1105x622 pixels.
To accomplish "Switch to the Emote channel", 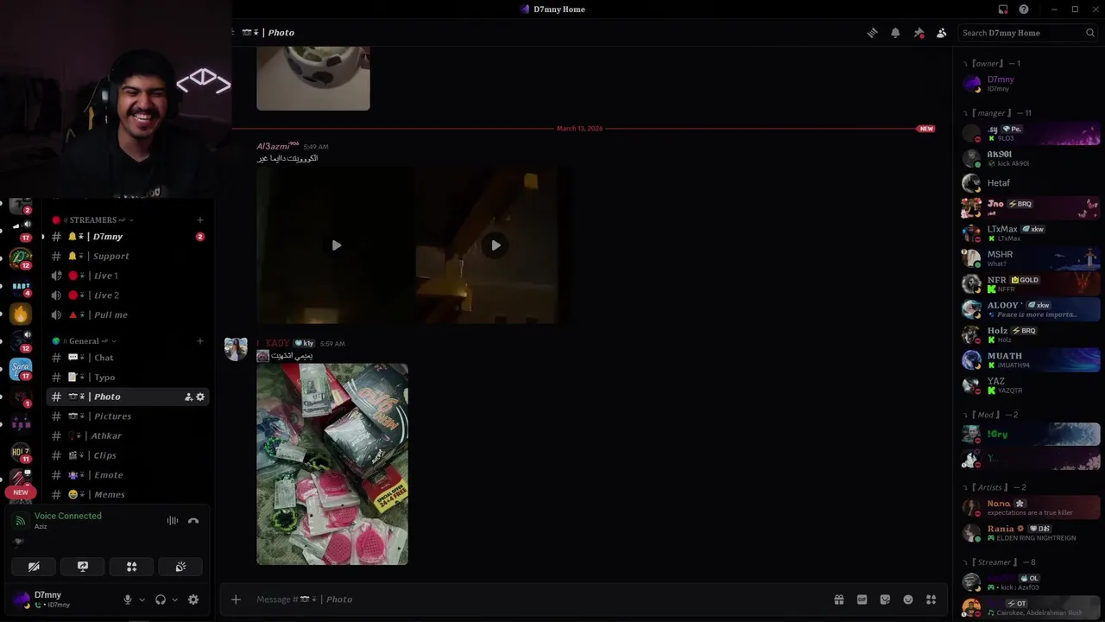I will pos(128,475).
